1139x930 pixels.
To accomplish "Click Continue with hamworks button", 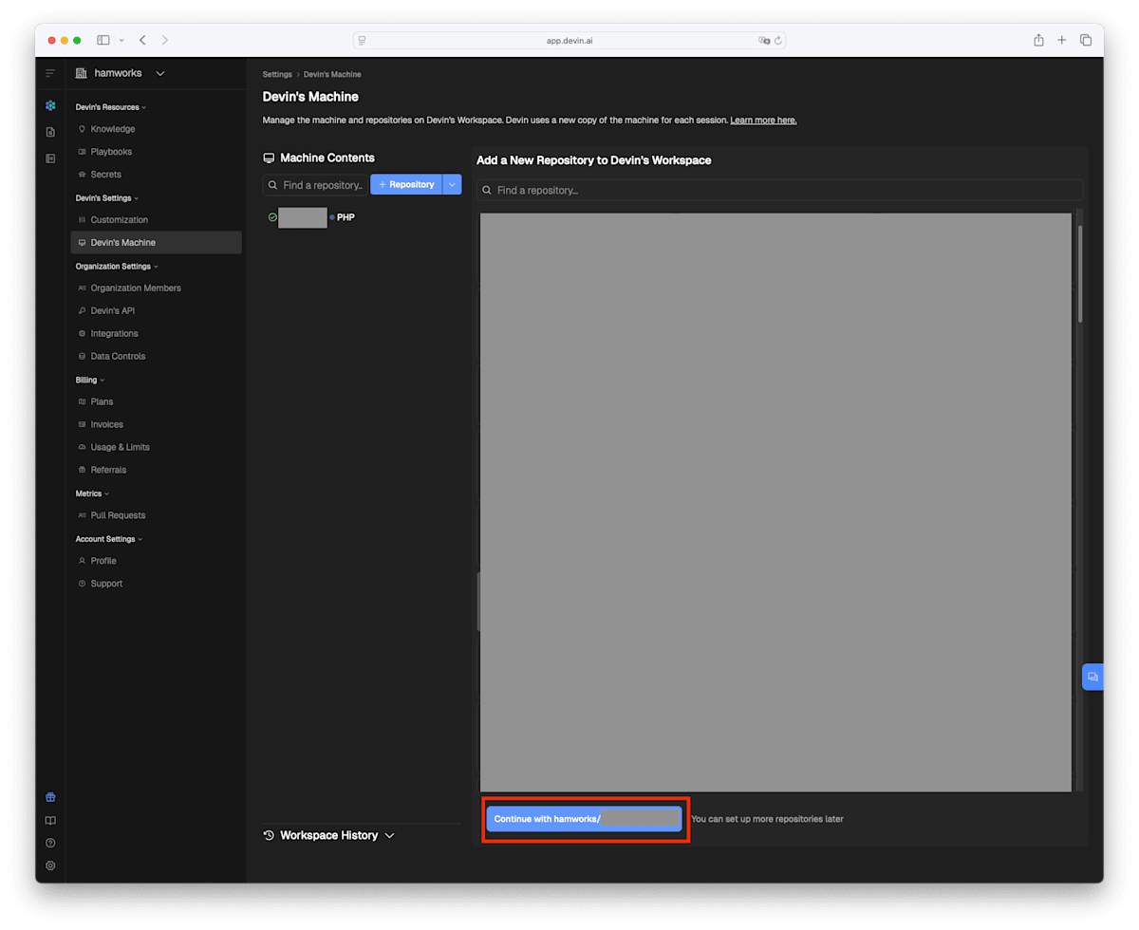I will pyautogui.click(x=584, y=819).
